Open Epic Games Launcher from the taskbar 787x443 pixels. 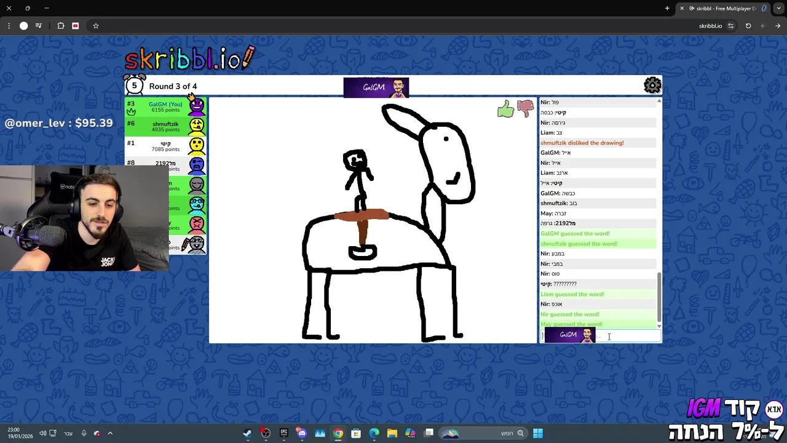click(x=283, y=433)
